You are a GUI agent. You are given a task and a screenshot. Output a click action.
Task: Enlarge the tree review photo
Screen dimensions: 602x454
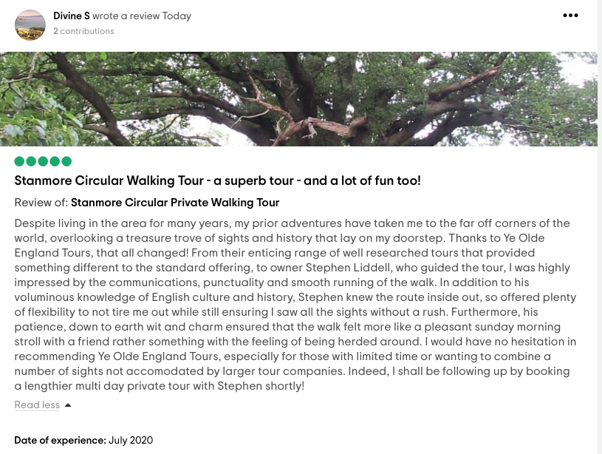point(298,99)
